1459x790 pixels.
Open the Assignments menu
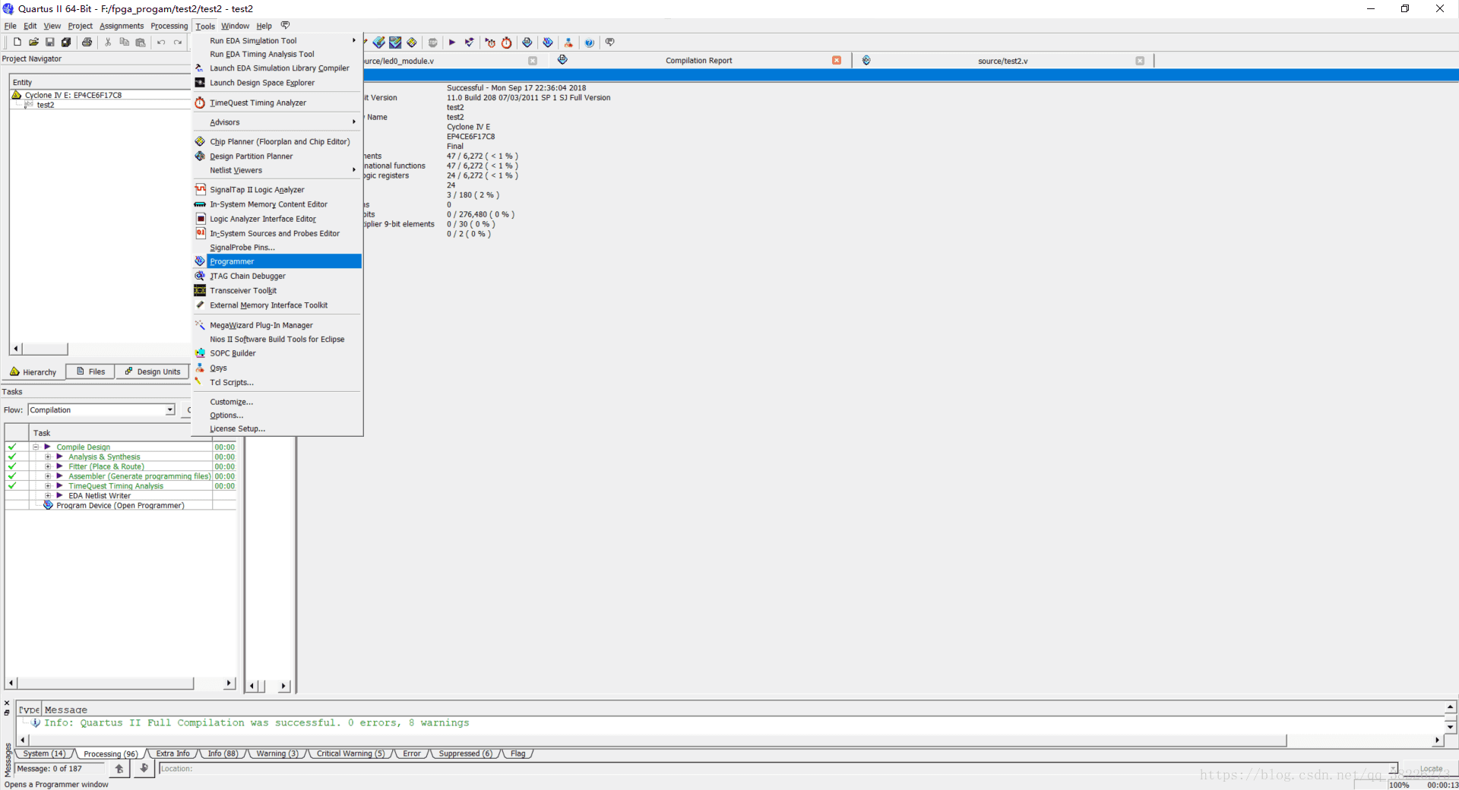122,26
